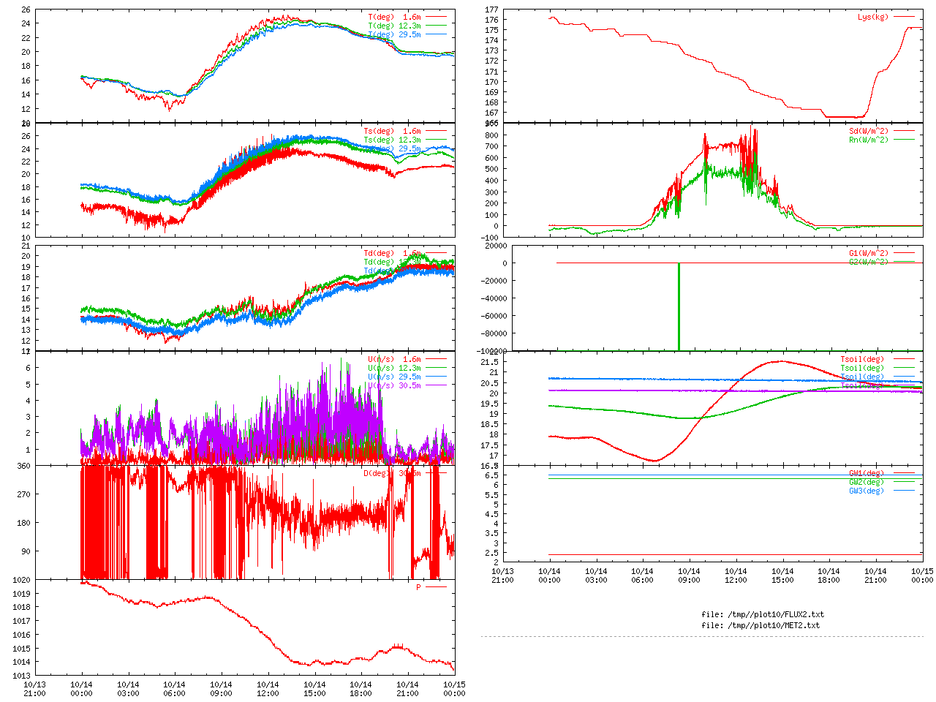Click the red line sample beside Lys(kg)
The image size is (936, 702).
click(904, 17)
